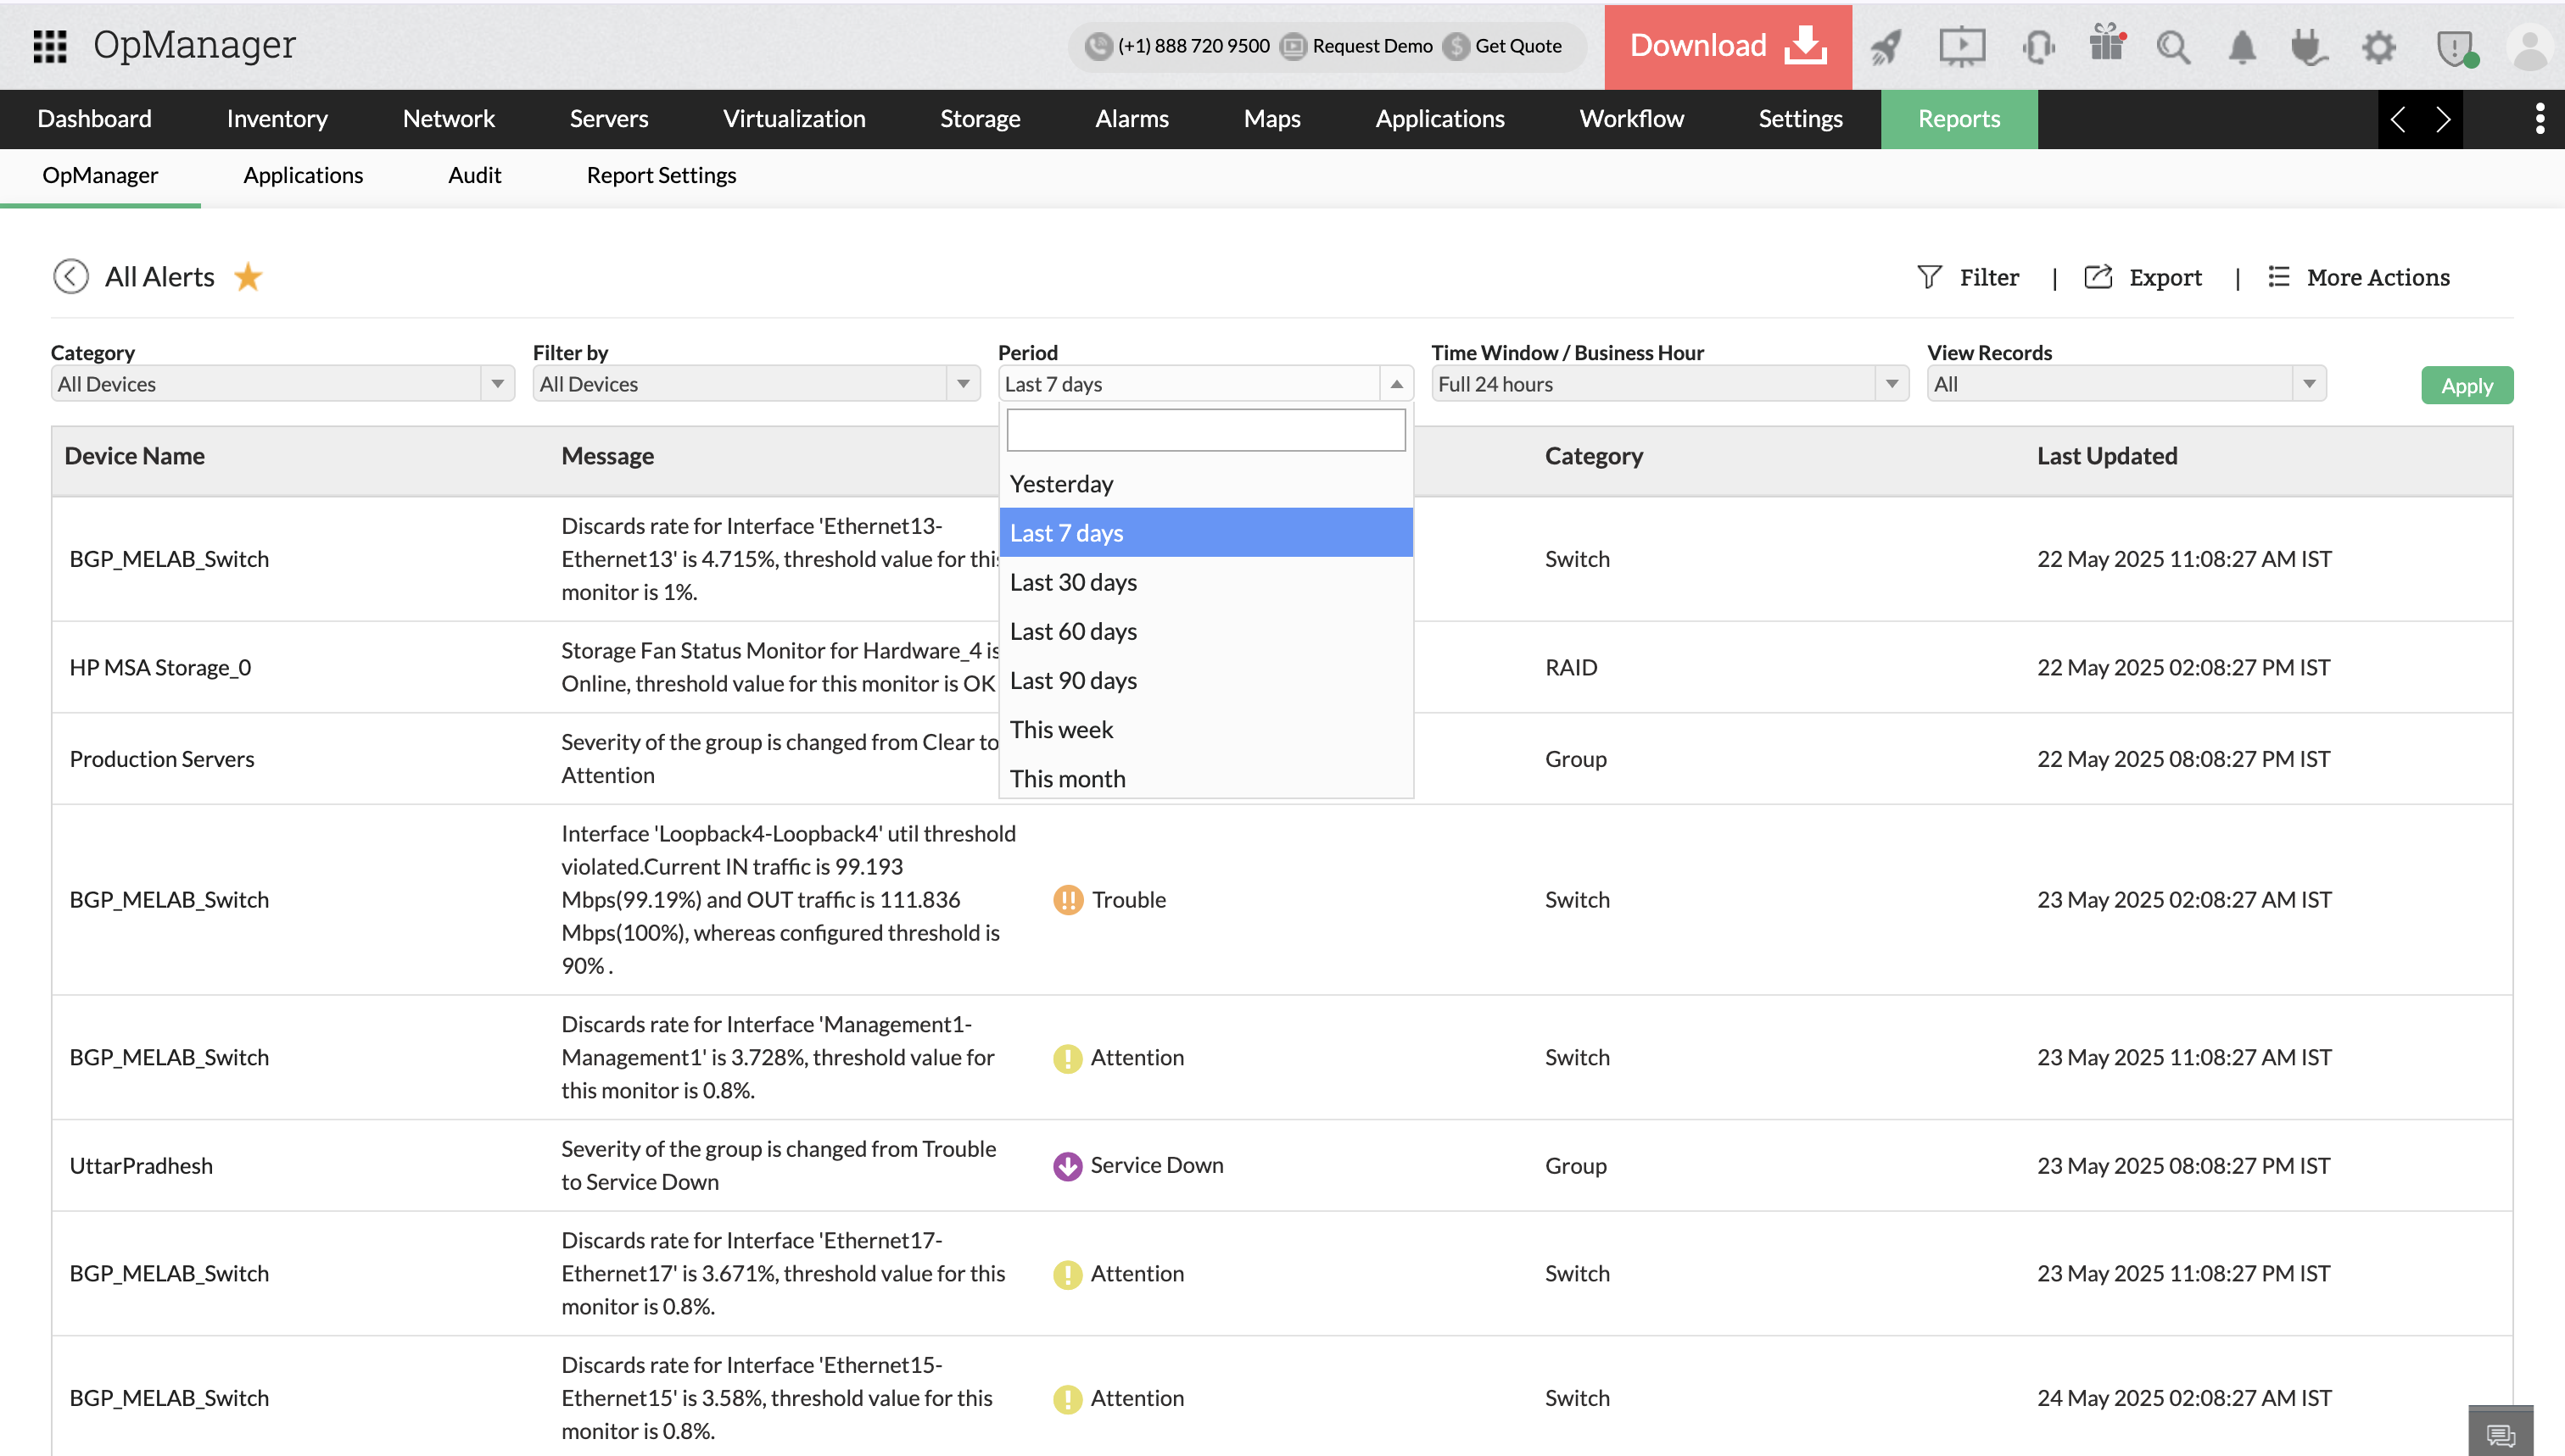Click the search magnifier icon in header
Screen dimensions: 2565x1456
2172,46
